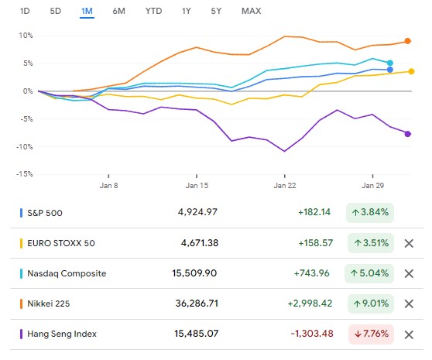This screenshot has height=360, width=432.
Task: Click the blue S&P 500 color marker
Action: (21, 213)
